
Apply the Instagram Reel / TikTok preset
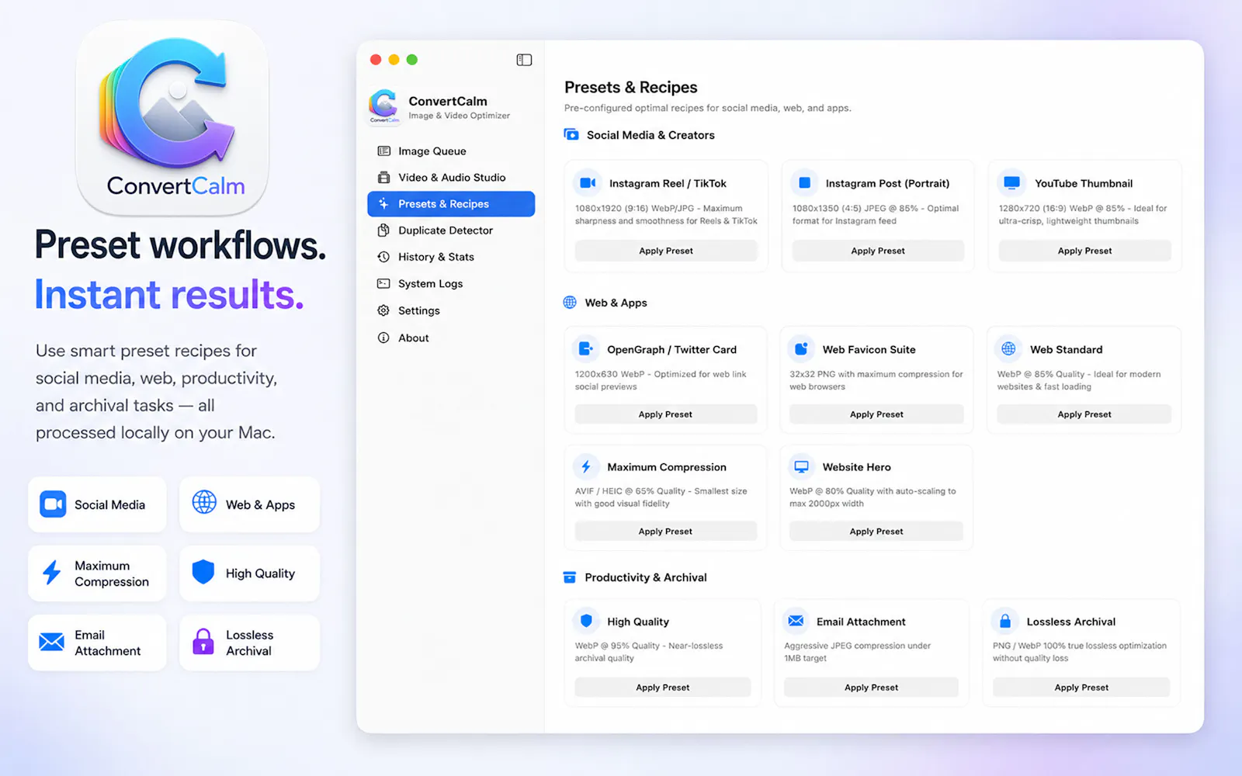tap(666, 251)
